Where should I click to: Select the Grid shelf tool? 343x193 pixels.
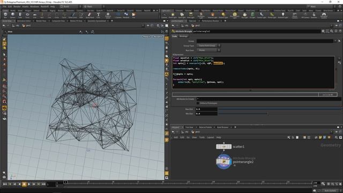34,15
